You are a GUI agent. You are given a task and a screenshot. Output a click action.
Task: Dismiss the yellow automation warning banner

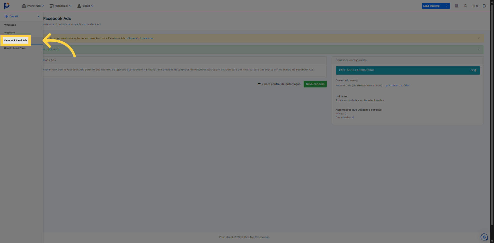coord(479,38)
